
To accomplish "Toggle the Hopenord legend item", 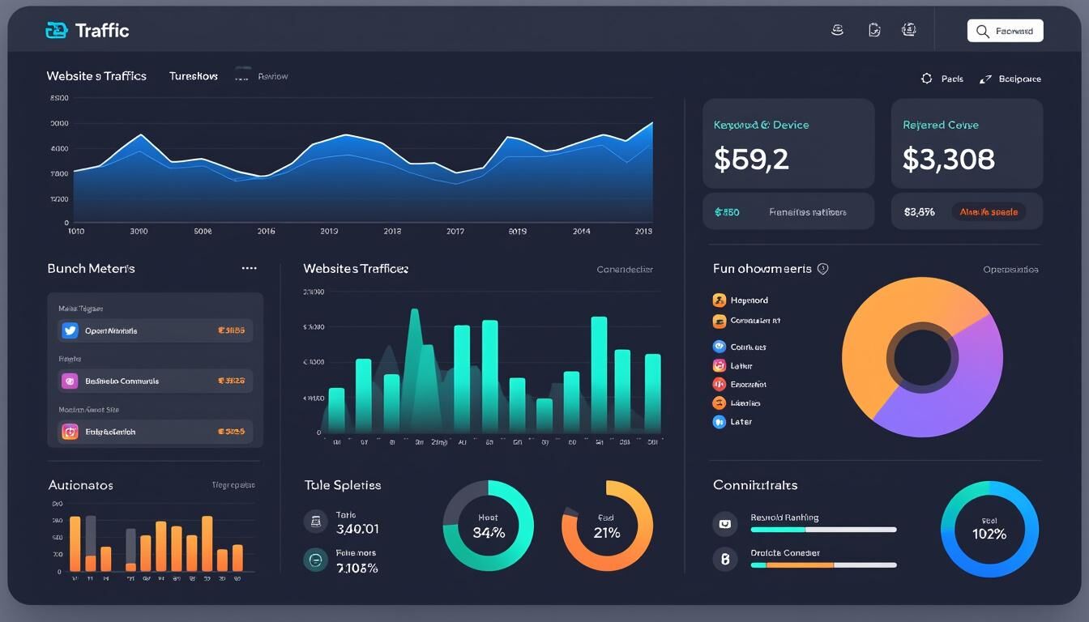I will tap(740, 300).
